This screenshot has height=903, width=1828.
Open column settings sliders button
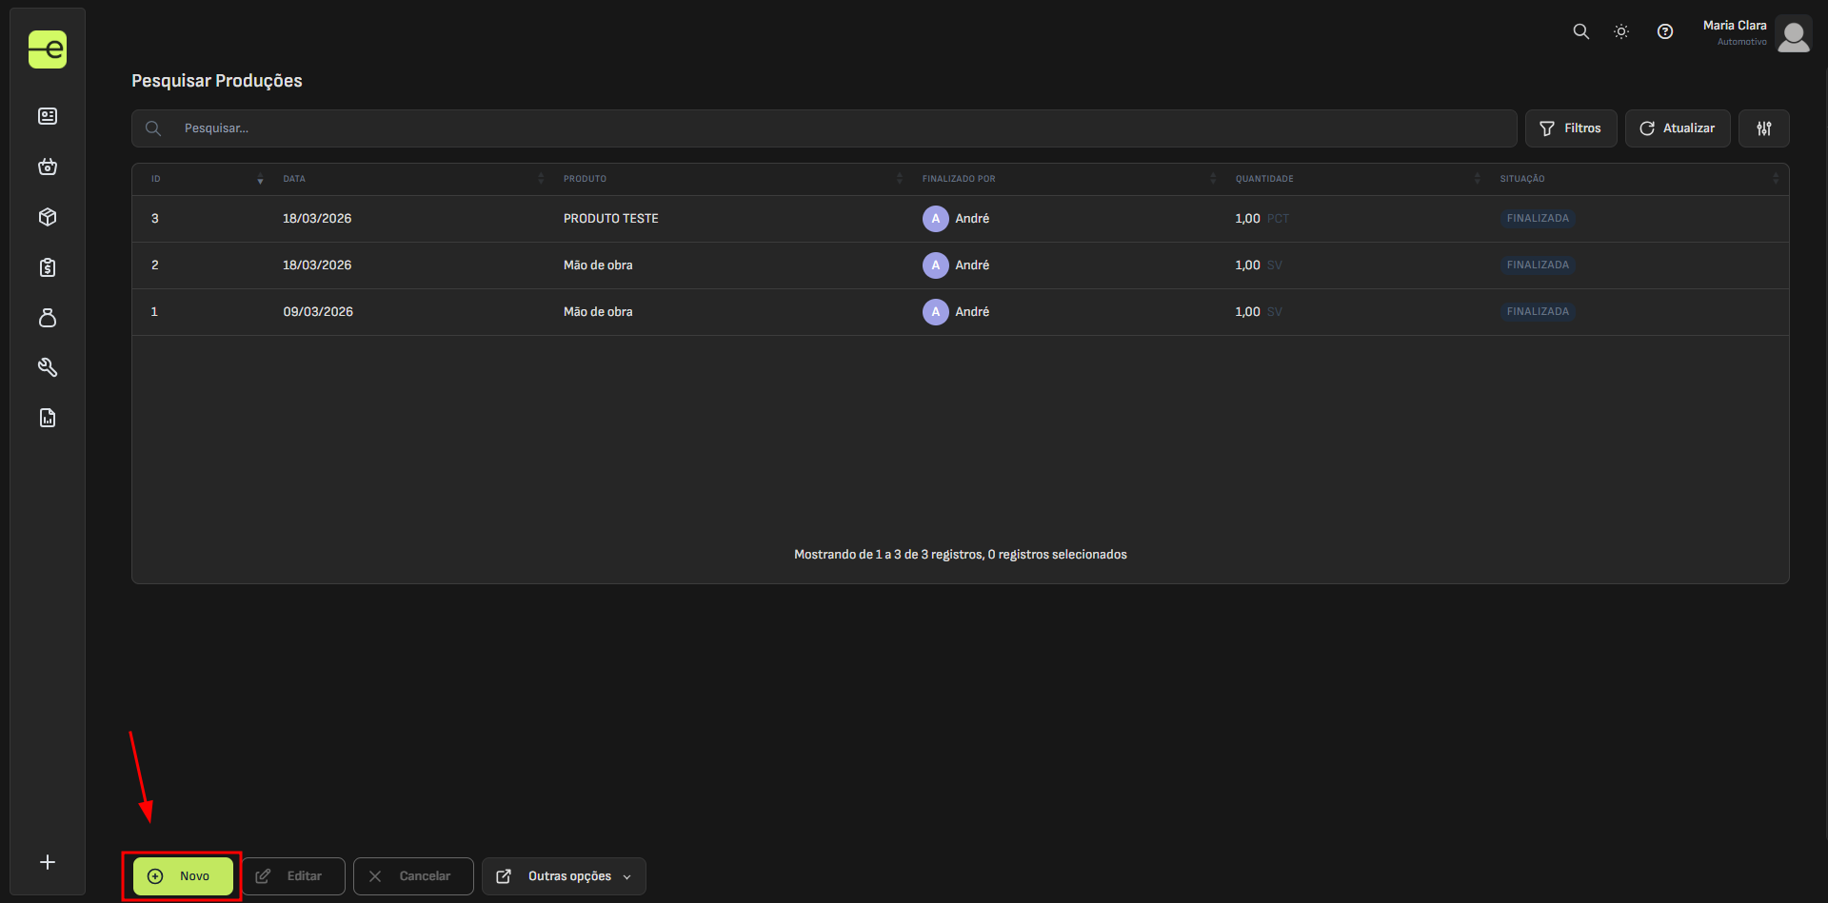tap(1763, 128)
